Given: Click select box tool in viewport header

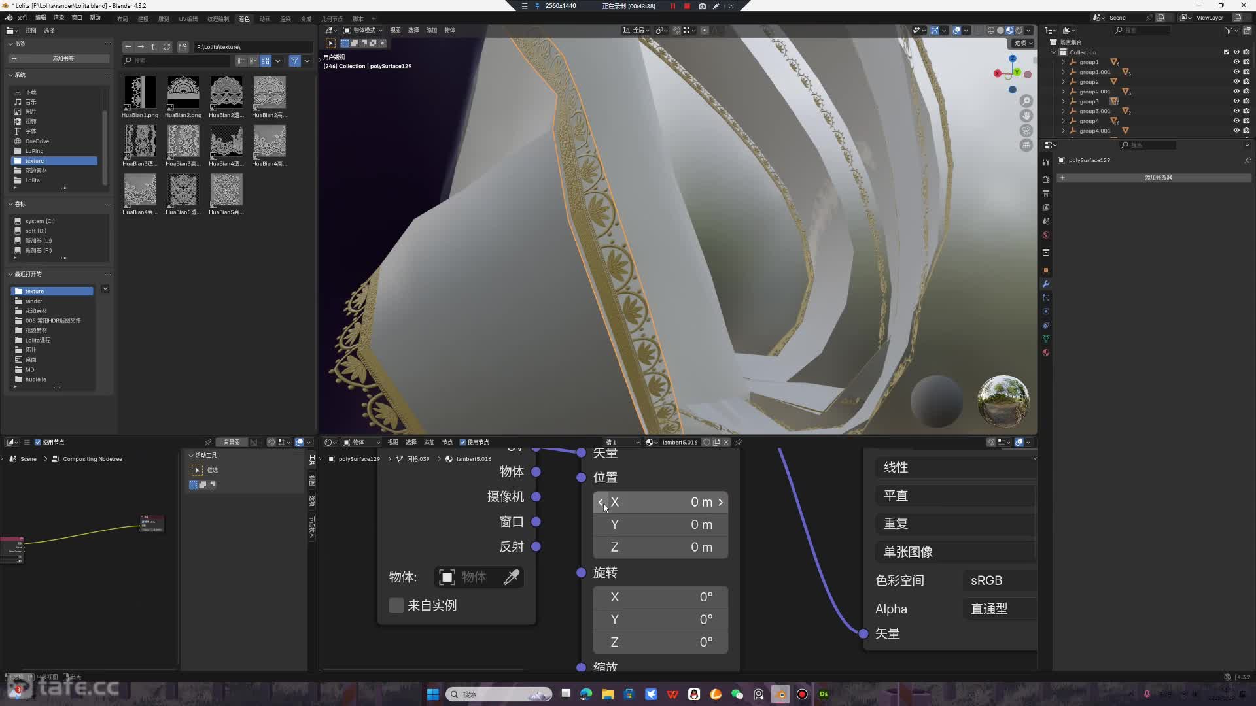Looking at the screenshot, I should pyautogui.click(x=330, y=43).
